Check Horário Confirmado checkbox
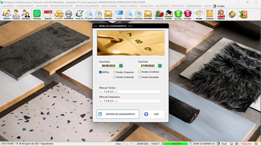This screenshot has height=146, width=261. (x=115, y=77)
